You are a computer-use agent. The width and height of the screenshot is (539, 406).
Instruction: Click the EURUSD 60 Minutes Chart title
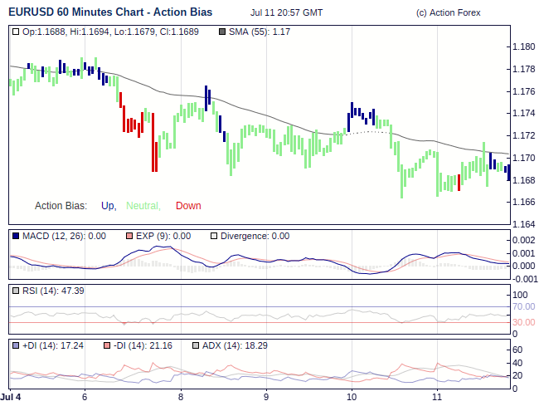coord(109,12)
